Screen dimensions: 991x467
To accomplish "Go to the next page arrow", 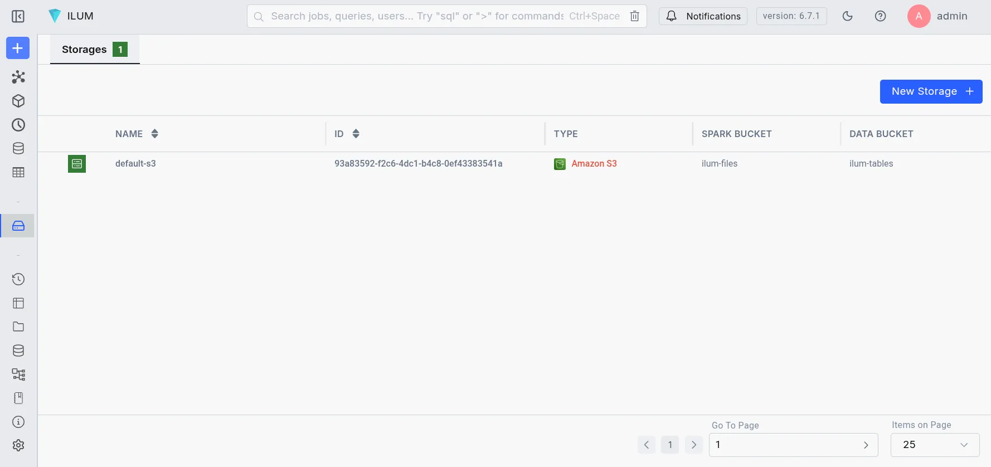I will [x=694, y=445].
